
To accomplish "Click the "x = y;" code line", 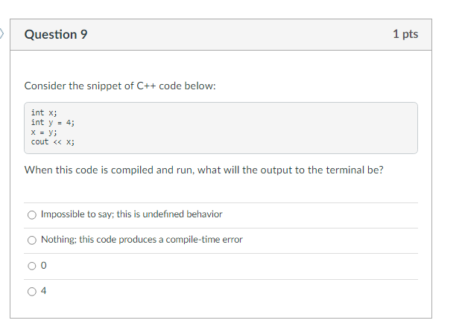I will (x=44, y=132).
